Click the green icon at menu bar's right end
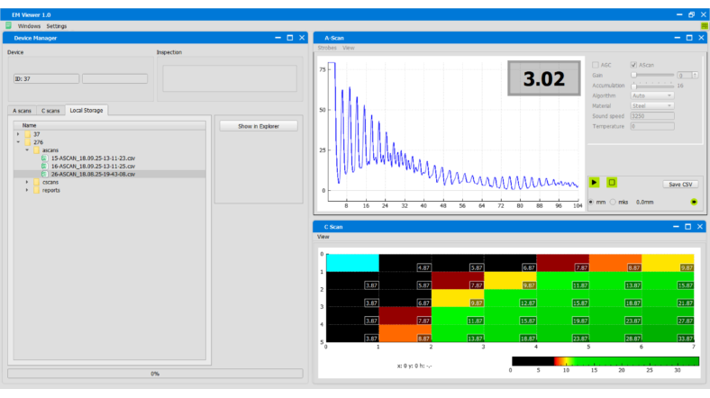710x398 pixels. pyautogui.click(x=704, y=26)
